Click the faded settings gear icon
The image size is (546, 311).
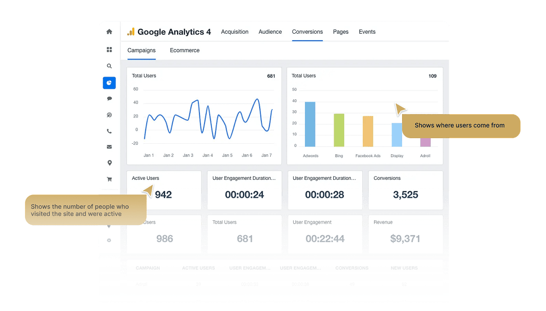coord(109,240)
